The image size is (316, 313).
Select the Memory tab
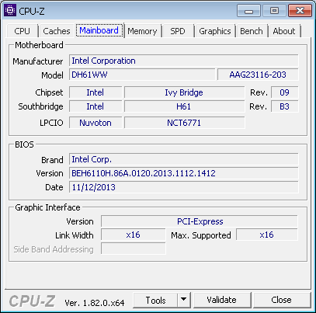coord(142,31)
